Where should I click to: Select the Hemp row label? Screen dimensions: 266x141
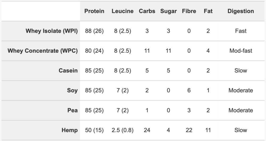(69, 130)
